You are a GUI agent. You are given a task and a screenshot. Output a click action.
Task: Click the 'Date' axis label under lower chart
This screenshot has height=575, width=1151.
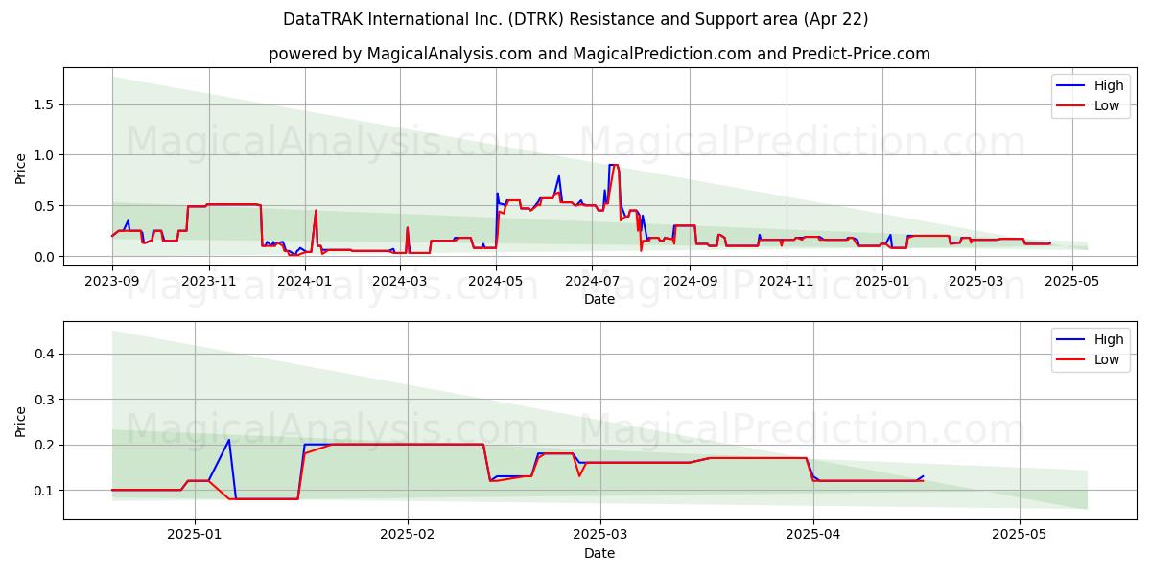coord(599,553)
